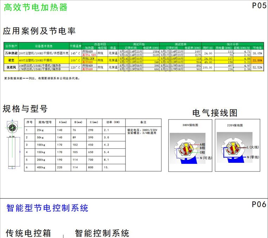Click the green 合作客户 table header

(11, 46)
